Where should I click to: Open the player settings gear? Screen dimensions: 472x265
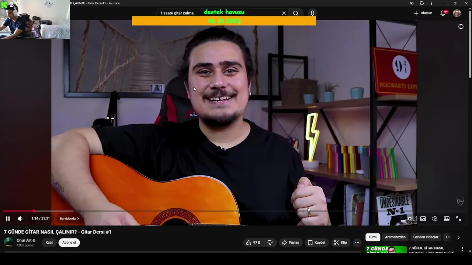[435, 219]
